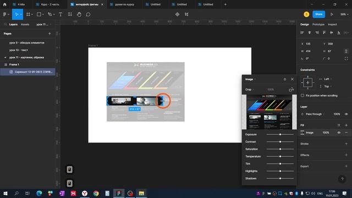Select the Pen tool
The width and height of the screenshot is (352, 198).
50,14
